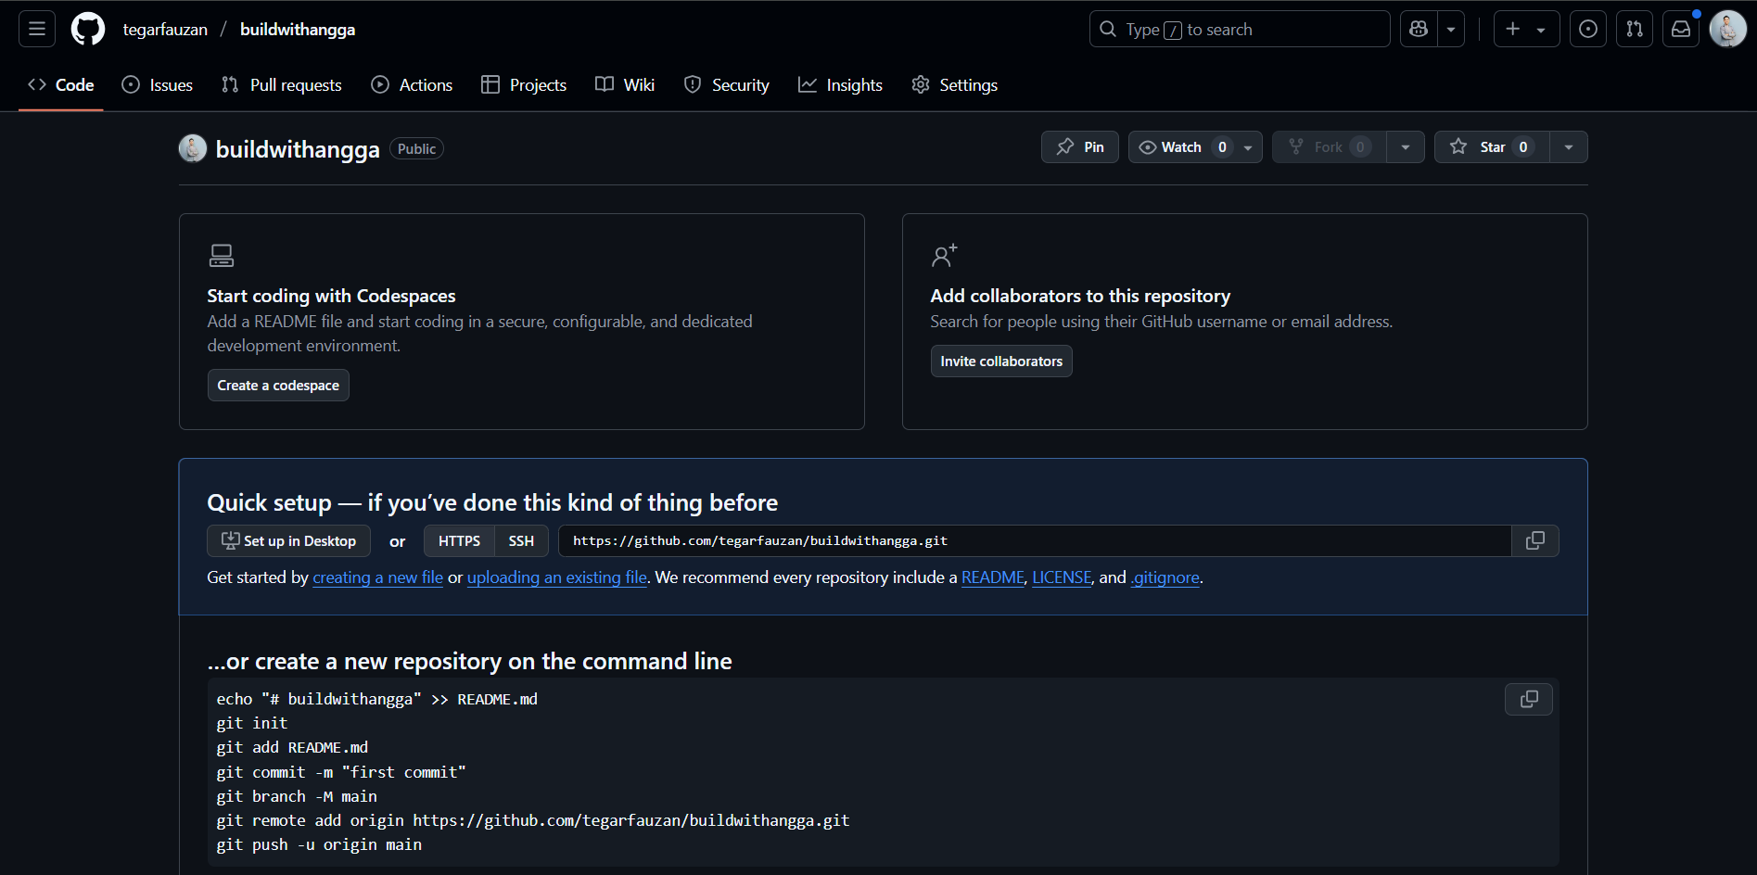Viewport: 1757px width, 875px height.
Task: Copy command line setup commands
Action: pyautogui.click(x=1529, y=699)
